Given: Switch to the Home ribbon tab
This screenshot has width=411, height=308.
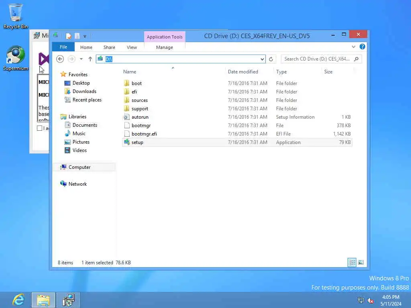Looking at the screenshot, I should coord(86,47).
